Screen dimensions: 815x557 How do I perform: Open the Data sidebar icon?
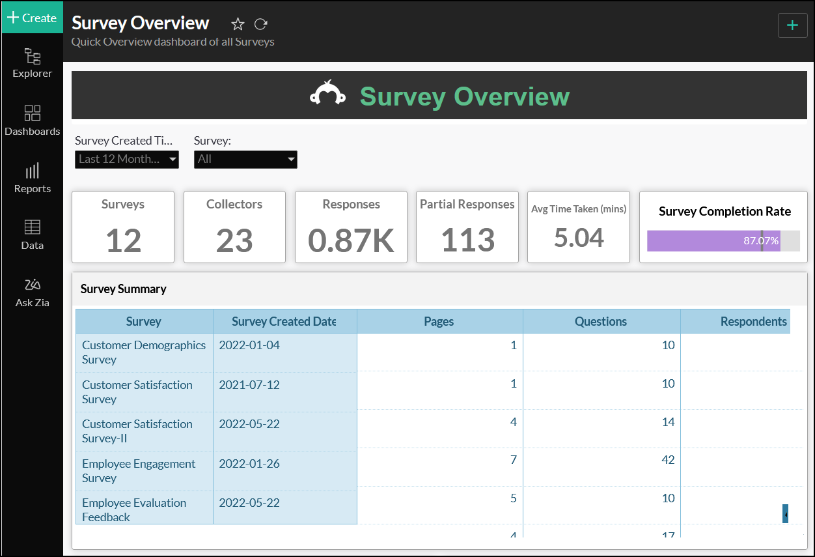32,235
